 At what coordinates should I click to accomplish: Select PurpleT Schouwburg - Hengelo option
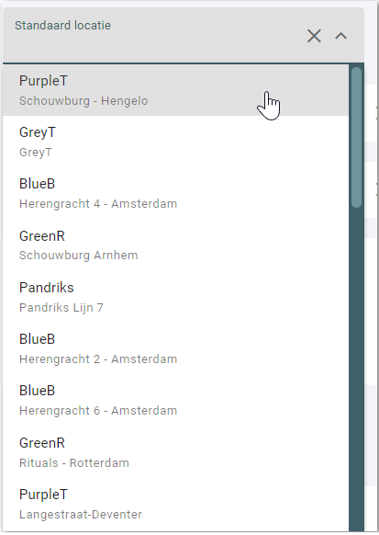(175, 90)
